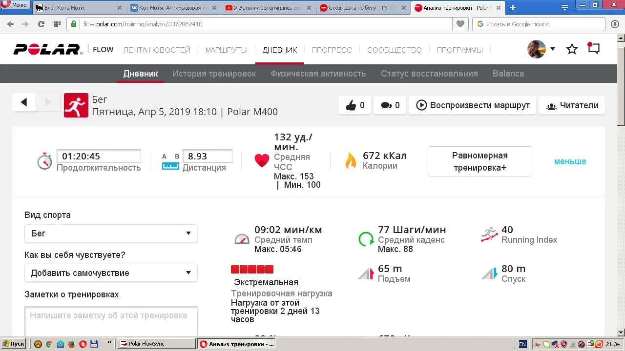Open the Speed Dial grid icon
Screen dimensions: 625x351
coord(57,24)
